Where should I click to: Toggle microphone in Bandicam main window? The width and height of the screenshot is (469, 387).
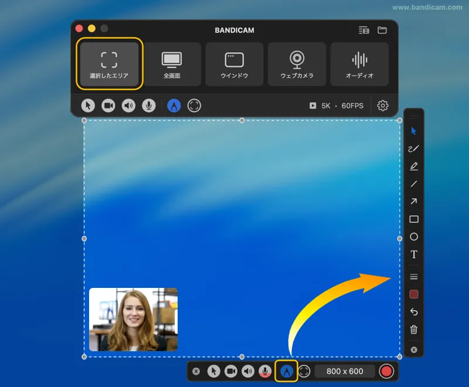149,106
